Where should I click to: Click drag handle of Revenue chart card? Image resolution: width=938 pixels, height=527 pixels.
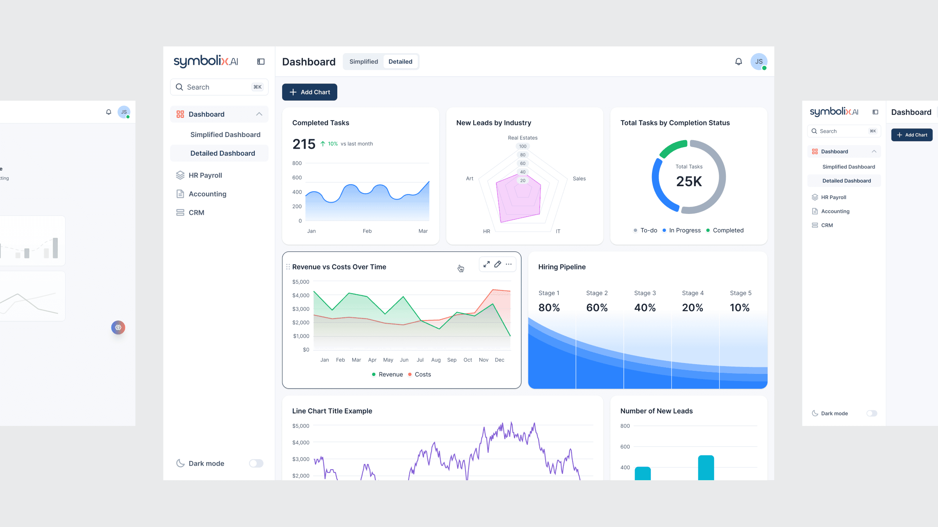[x=288, y=267]
